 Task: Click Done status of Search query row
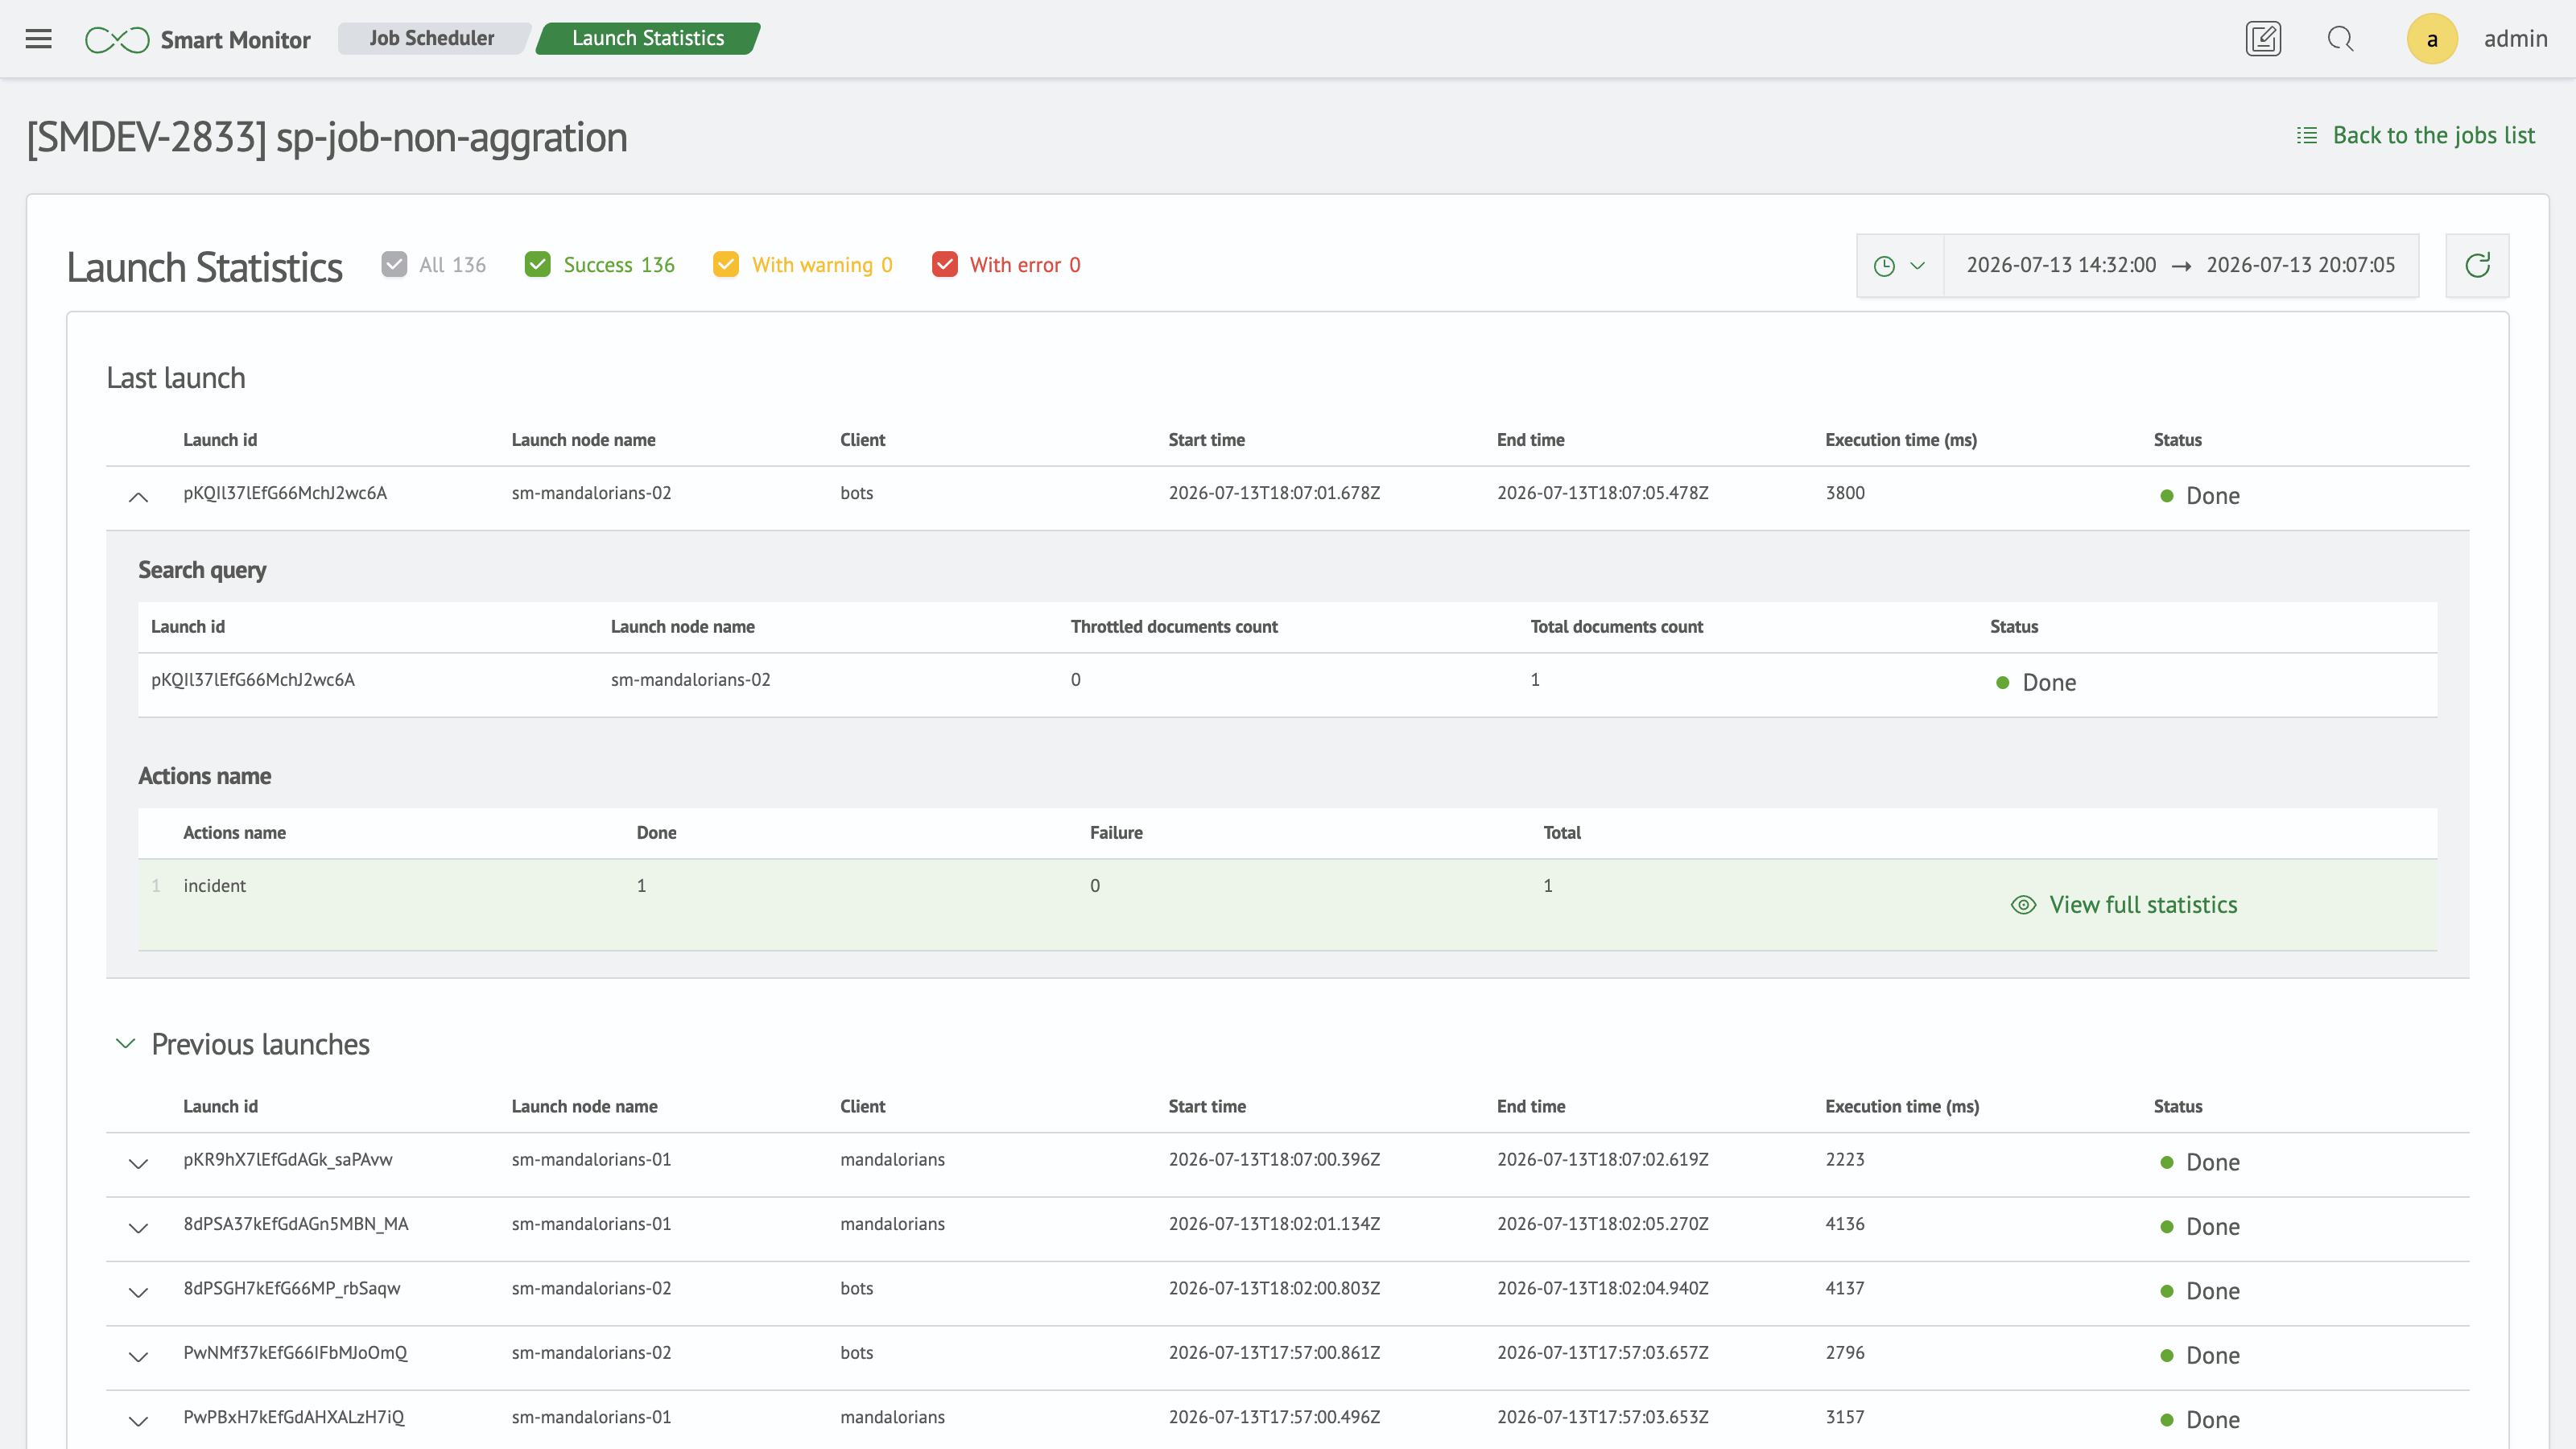(2036, 683)
